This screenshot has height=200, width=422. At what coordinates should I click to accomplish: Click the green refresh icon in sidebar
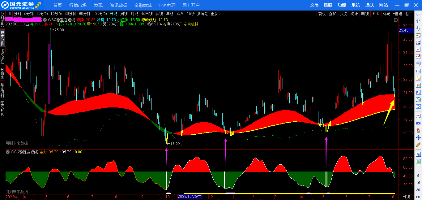click(x=418, y=161)
